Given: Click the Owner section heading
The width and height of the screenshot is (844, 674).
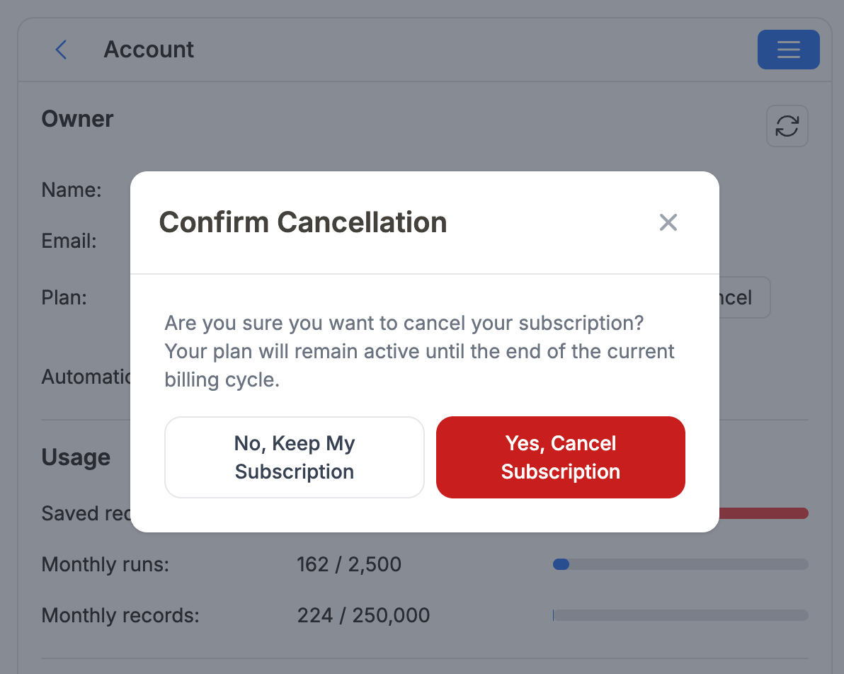Looking at the screenshot, I should pyautogui.click(x=77, y=118).
